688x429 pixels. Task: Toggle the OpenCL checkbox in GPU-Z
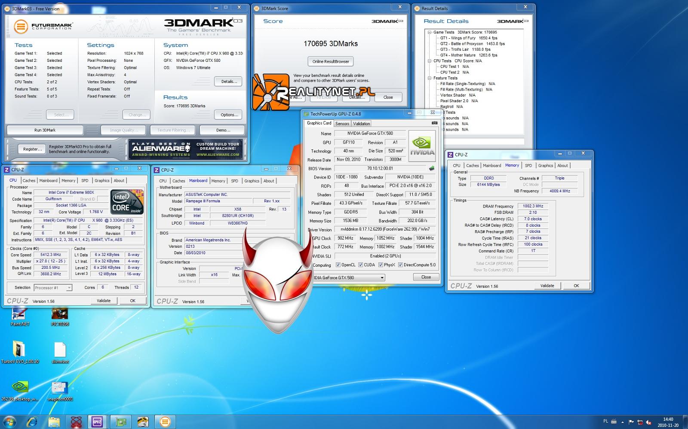(x=338, y=265)
